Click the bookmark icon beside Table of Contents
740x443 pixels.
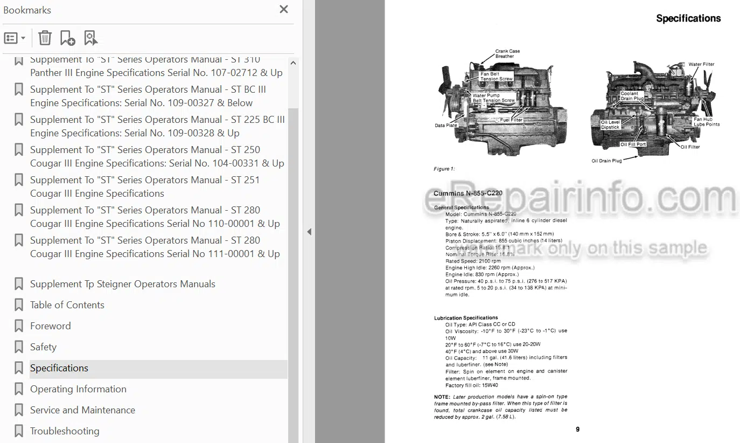(19, 305)
